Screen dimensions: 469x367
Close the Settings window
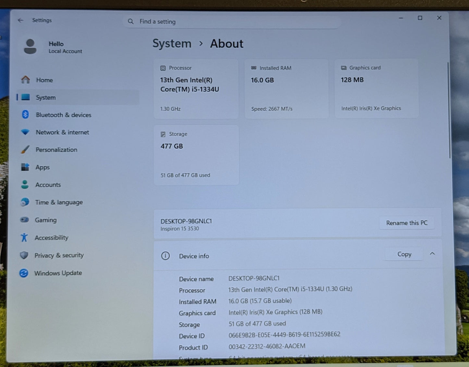(439, 18)
